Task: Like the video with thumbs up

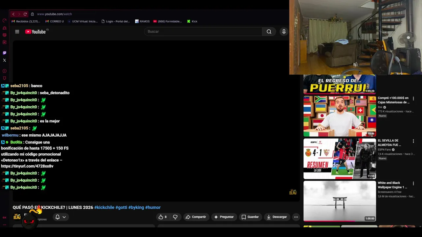Action: coord(163,217)
